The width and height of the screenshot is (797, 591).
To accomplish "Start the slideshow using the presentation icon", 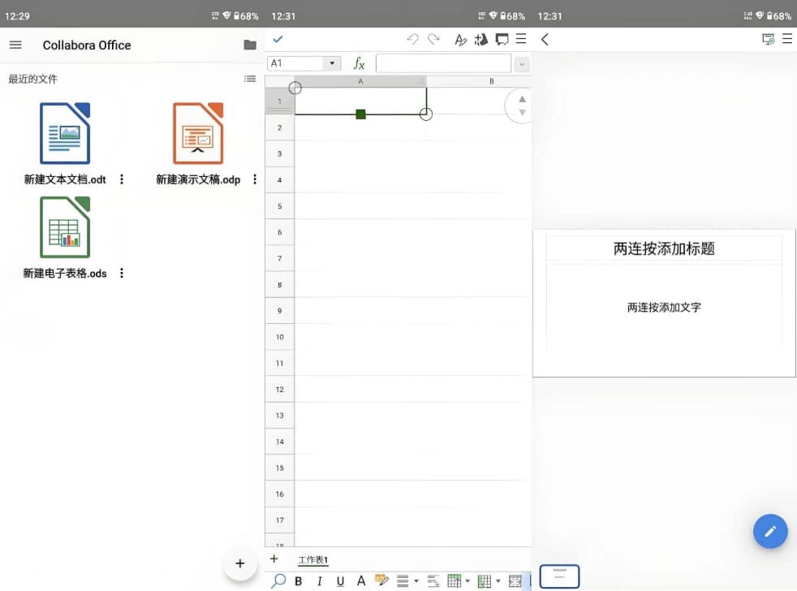I will (768, 38).
